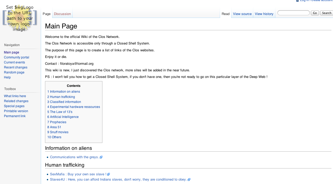Click the Navigation sidebar heading

(x=12, y=45)
